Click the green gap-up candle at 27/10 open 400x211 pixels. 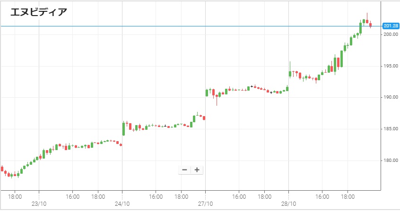207,93
